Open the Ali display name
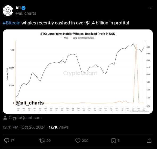 point(18,8)
